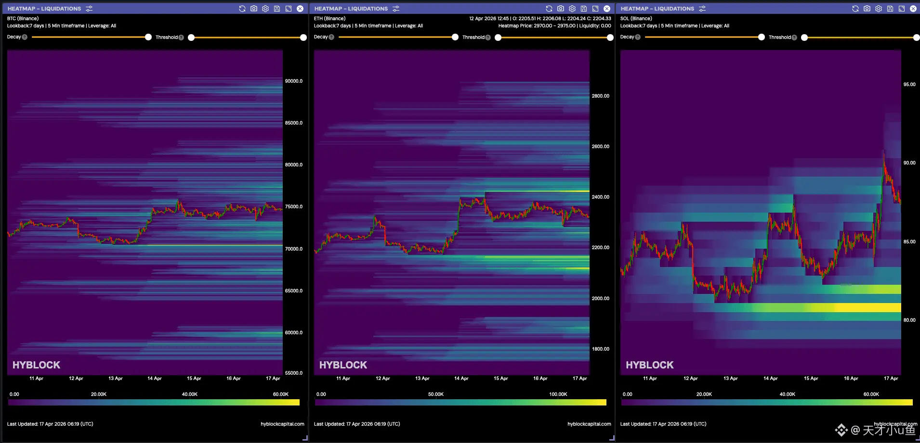Viewport: 920px width, 443px height.
Task: Open filter settings beside ETH heatmap title
Action: click(x=396, y=9)
